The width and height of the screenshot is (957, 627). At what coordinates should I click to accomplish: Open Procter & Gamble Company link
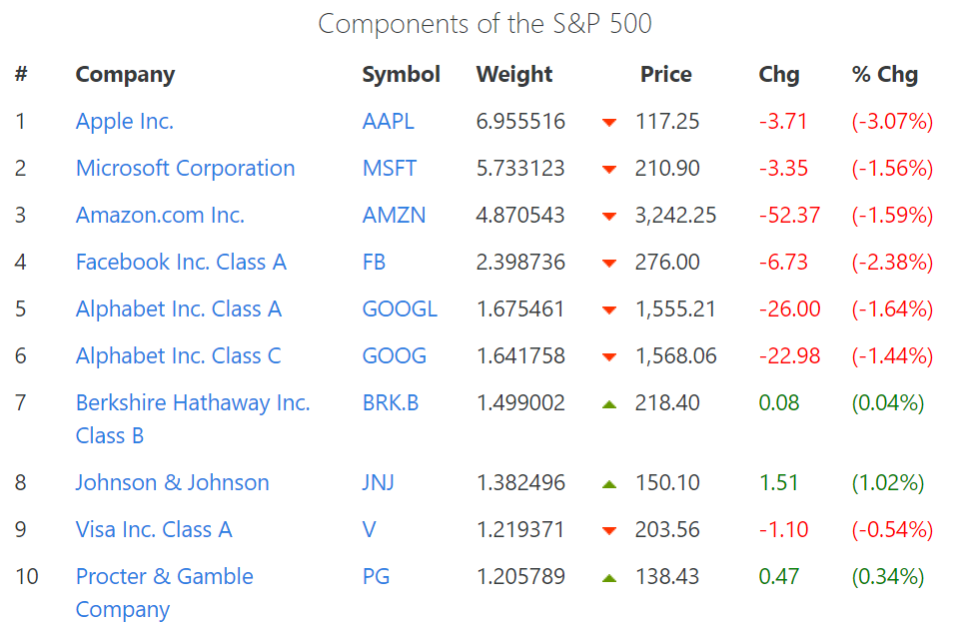tap(164, 577)
